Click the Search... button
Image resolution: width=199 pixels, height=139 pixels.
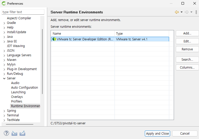[187, 60]
